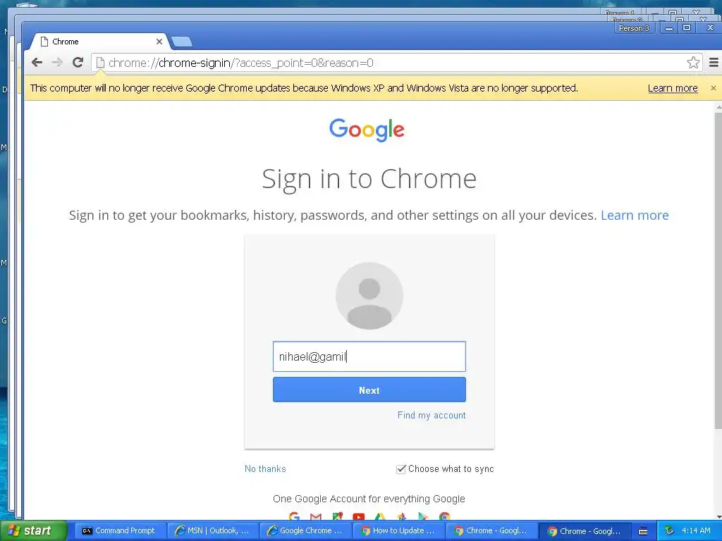Minimize the Person 3 Chrome window
The width and height of the screenshot is (722, 541).
(668, 28)
